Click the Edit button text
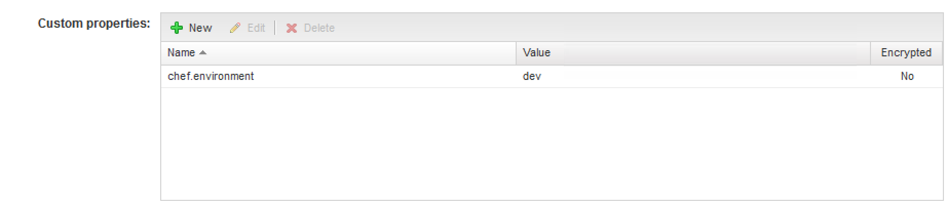 coord(256,28)
